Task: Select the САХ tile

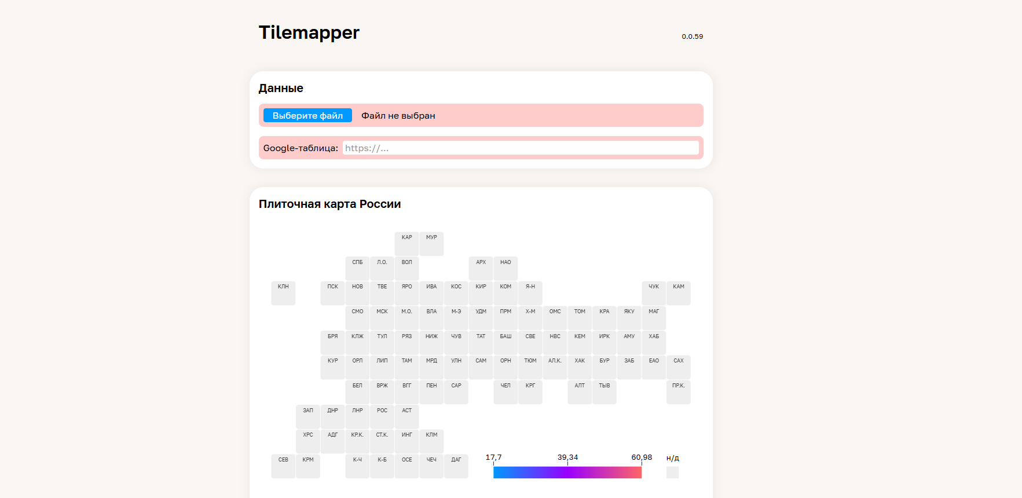Action: tap(679, 367)
